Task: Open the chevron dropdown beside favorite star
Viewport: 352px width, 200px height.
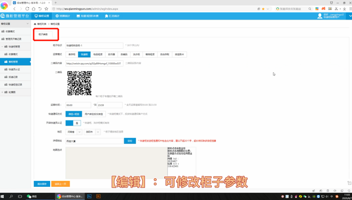Action: tap(268, 9)
